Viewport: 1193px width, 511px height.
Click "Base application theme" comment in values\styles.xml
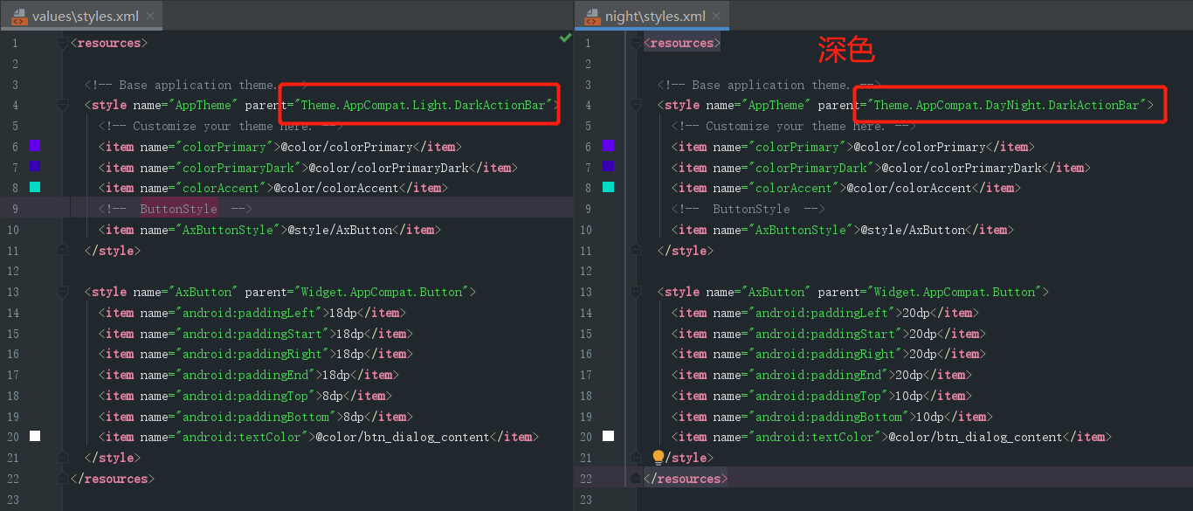tap(197, 85)
